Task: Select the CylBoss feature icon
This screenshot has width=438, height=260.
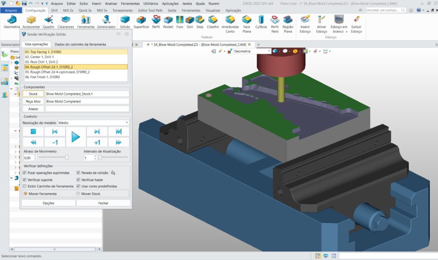Action: pyautogui.click(x=261, y=22)
